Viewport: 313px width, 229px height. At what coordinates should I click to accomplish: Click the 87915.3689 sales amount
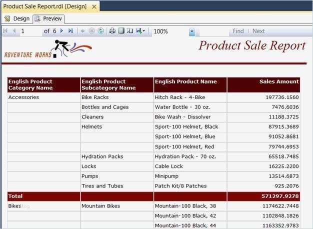(283, 127)
